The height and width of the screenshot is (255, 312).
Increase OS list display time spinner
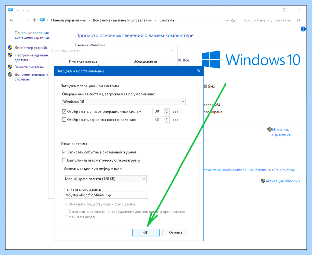pos(167,110)
